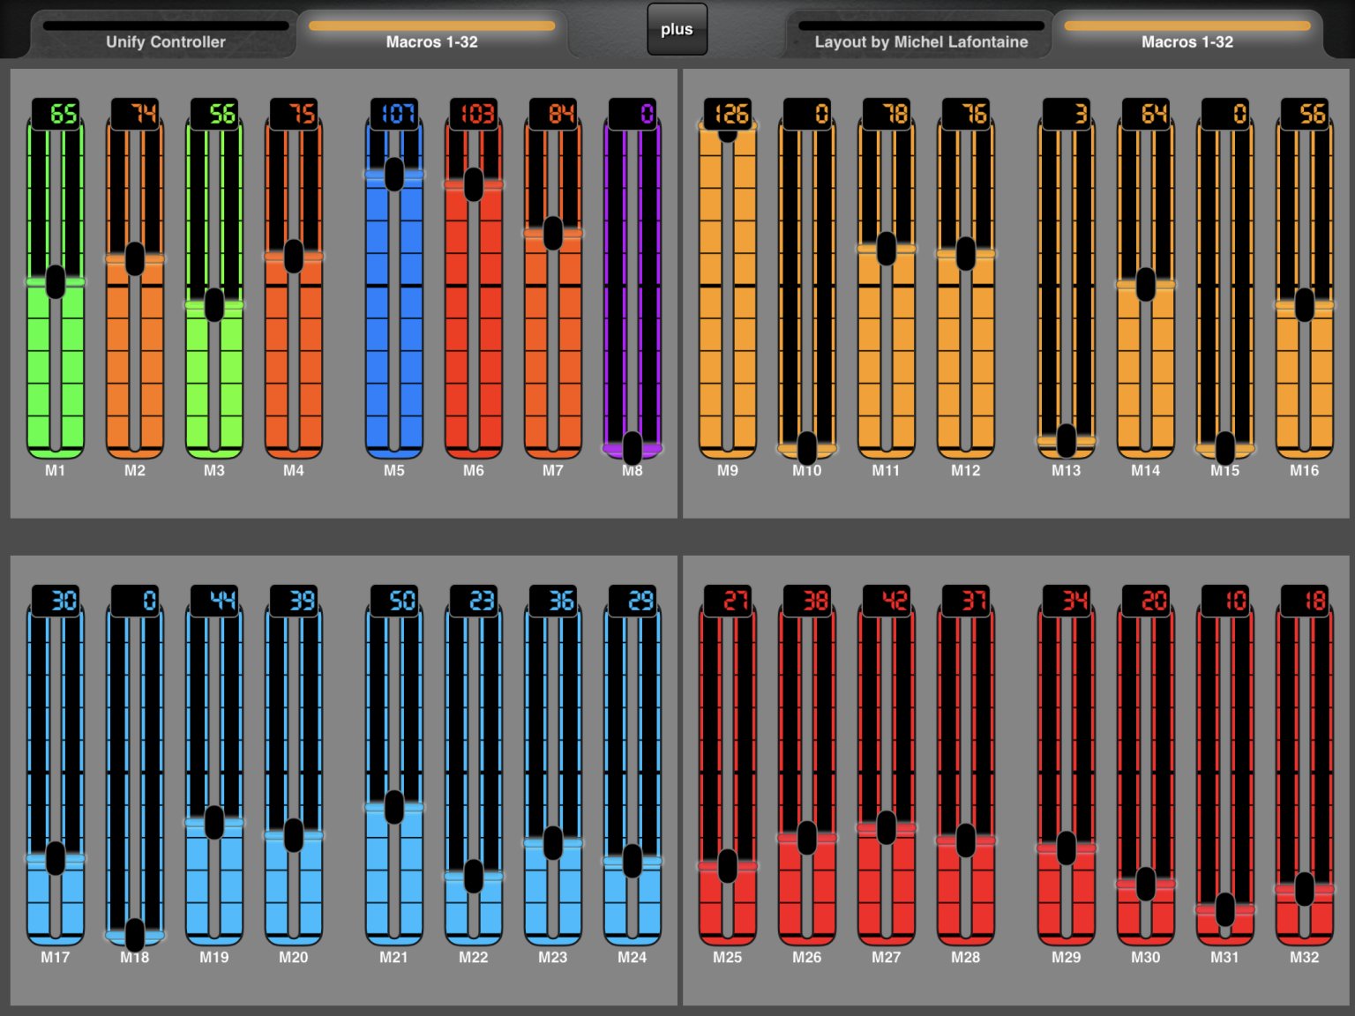Switch to the Unify Controller tab
The width and height of the screenshot is (1355, 1016).
point(165,34)
